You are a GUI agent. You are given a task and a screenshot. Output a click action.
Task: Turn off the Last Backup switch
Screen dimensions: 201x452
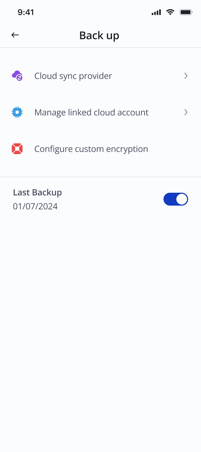(x=176, y=199)
